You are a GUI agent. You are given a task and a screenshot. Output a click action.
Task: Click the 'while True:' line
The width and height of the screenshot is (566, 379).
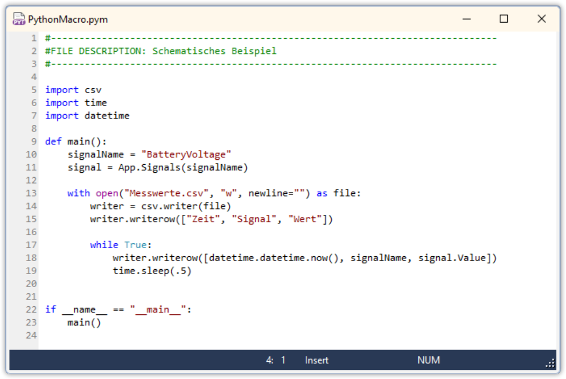[x=121, y=245]
